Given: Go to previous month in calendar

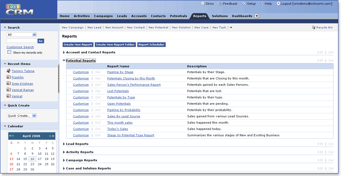Looking at the screenshot, I should point(13,136).
